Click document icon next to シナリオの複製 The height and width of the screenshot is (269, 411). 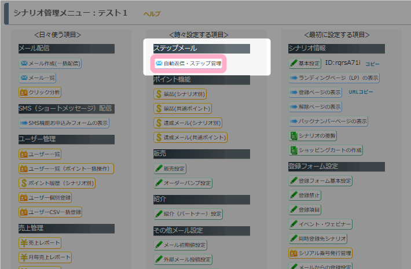(293, 135)
